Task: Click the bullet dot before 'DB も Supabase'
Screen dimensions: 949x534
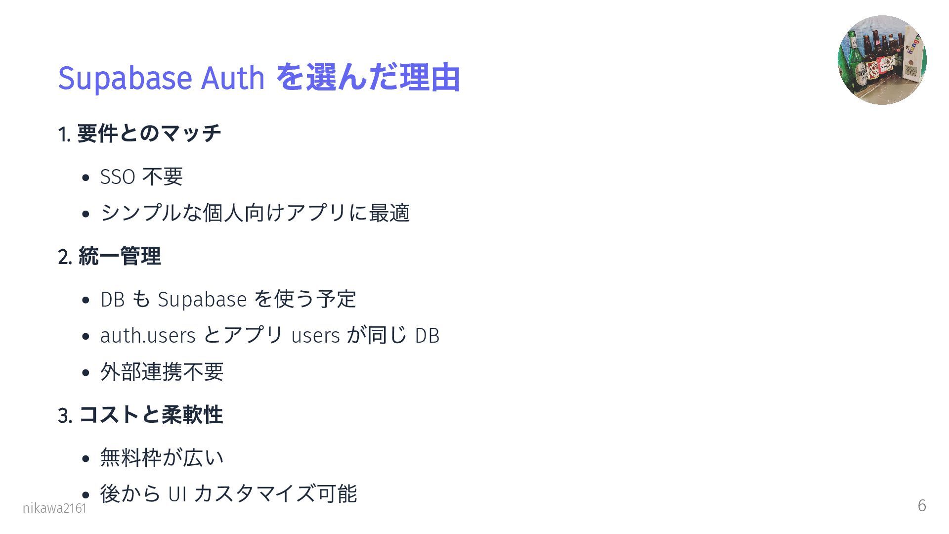Action: [x=86, y=300]
